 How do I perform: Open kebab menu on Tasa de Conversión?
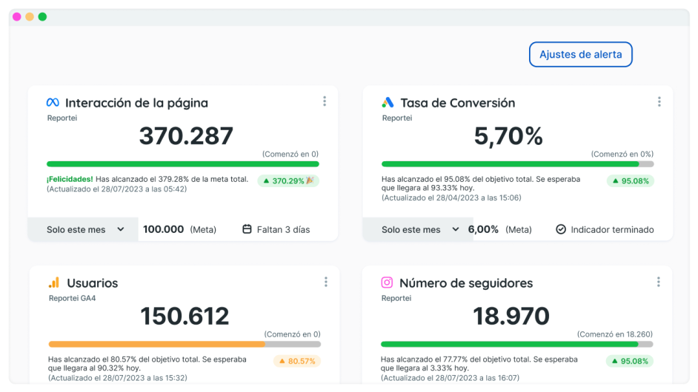pyautogui.click(x=659, y=101)
